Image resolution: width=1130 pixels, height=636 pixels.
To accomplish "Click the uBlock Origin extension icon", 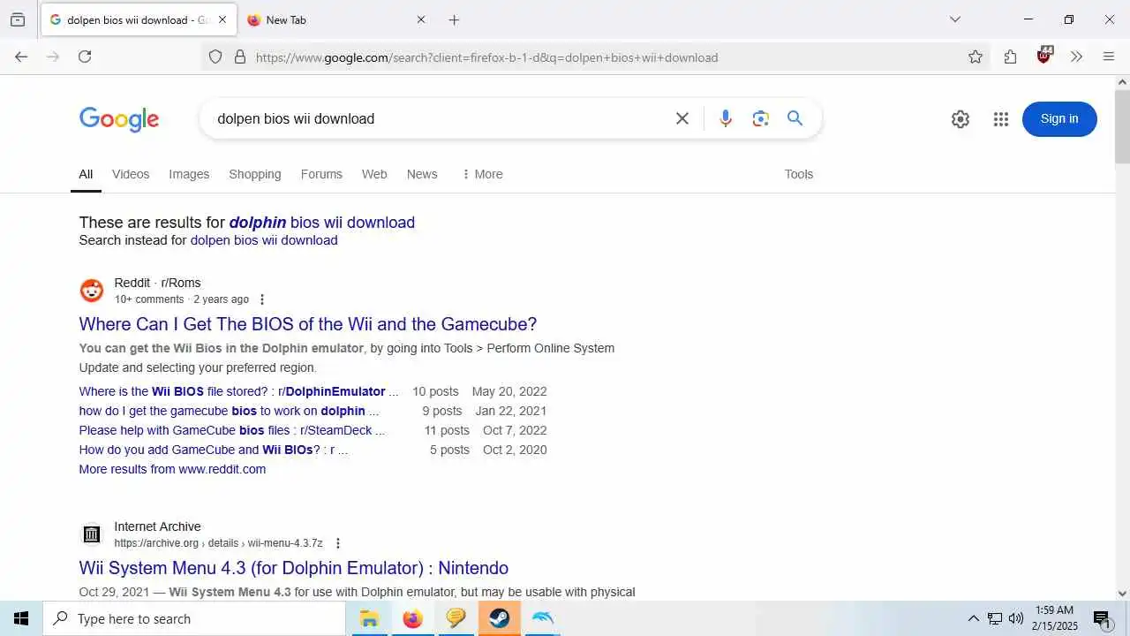I will click(x=1044, y=56).
